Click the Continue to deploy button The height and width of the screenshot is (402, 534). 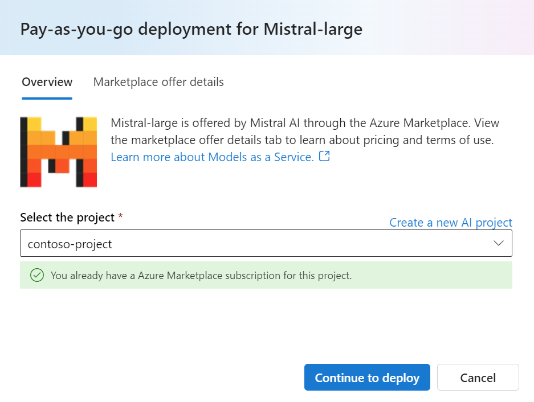coord(367,377)
